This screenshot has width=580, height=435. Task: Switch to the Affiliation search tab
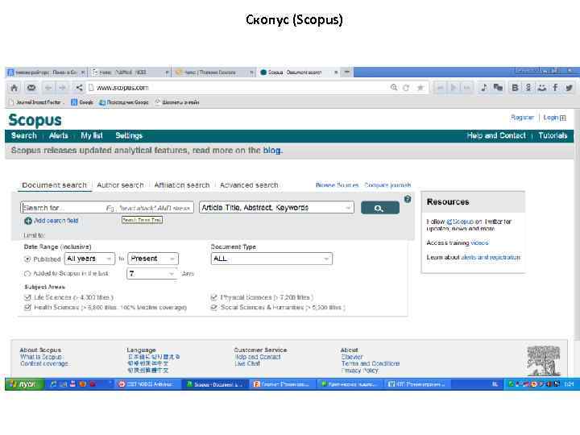(182, 185)
